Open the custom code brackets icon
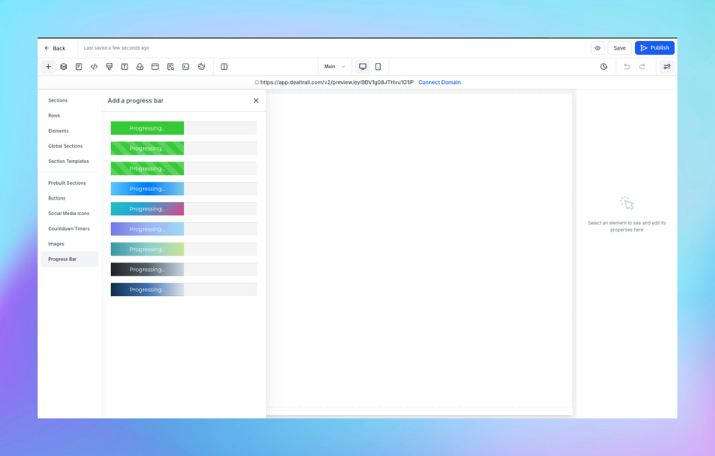 pos(94,67)
